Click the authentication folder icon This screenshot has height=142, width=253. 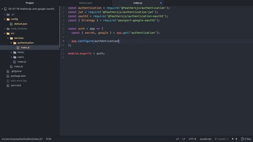pos(15,43)
